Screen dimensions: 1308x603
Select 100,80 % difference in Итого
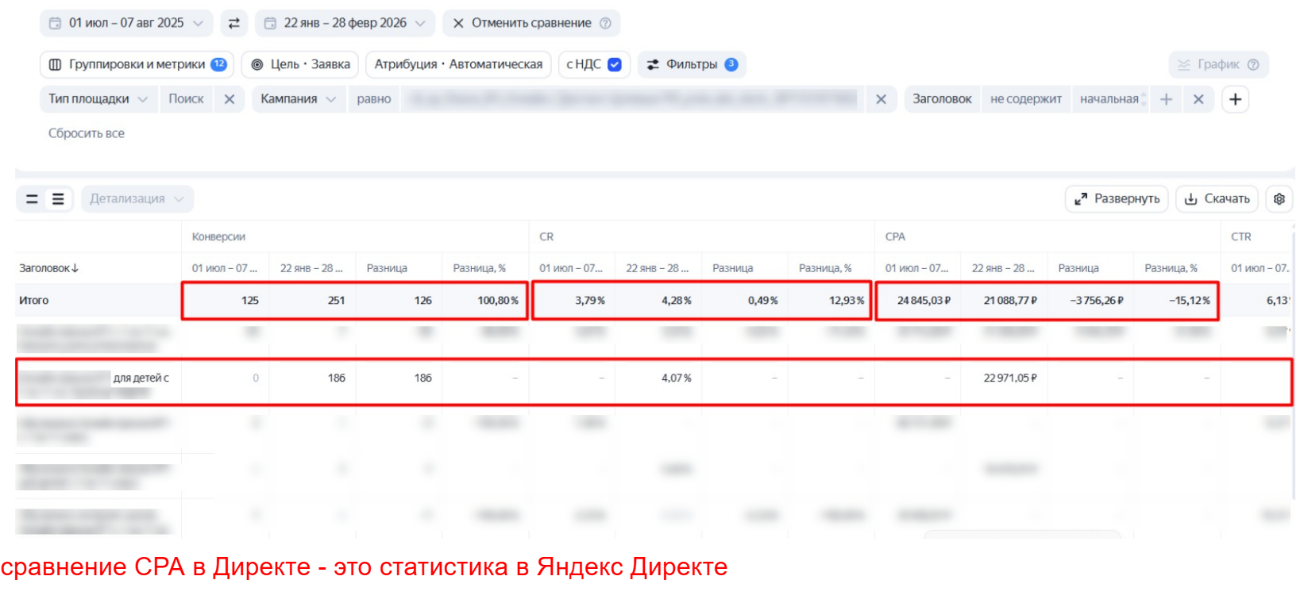tap(498, 300)
